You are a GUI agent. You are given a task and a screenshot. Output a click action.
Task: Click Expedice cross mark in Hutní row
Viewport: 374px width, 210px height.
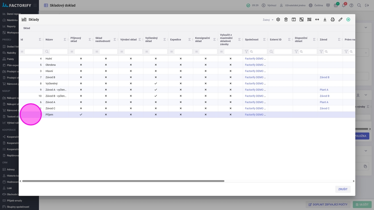[181, 59]
